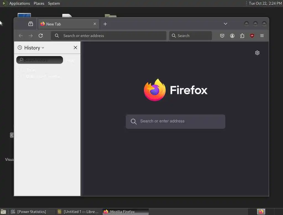Personalize new tab with gear icon
The width and height of the screenshot is (283, 215).
pos(257,53)
